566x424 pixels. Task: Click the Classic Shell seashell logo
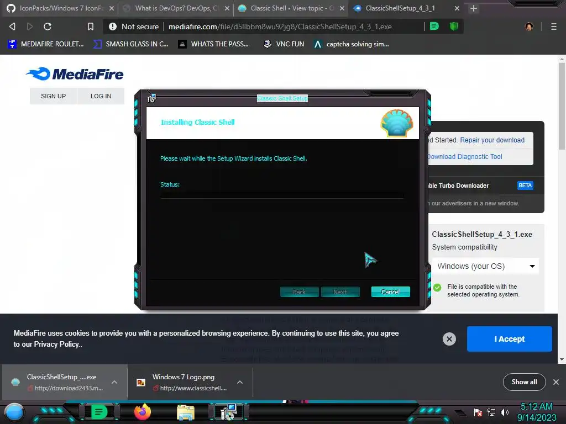[x=397, y=123]
